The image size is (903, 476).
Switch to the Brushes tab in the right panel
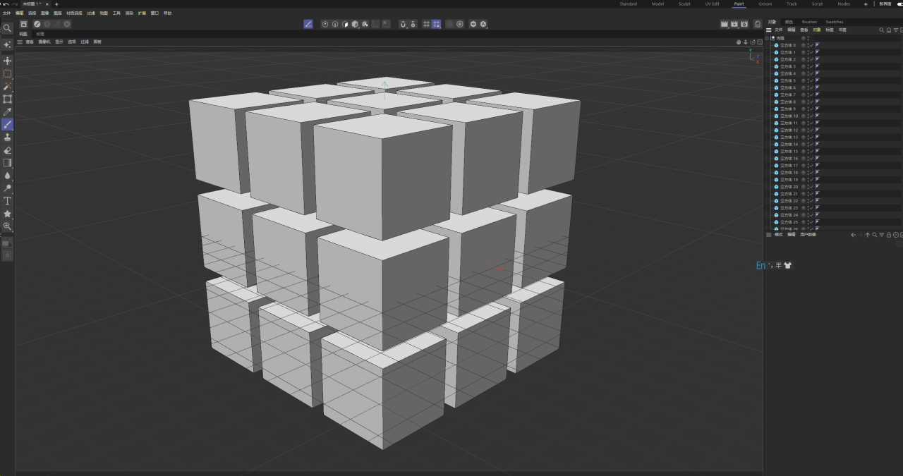[x=809, y=22]
